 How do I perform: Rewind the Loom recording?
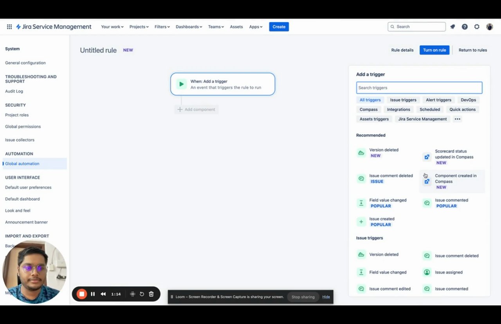click(103, 294)
